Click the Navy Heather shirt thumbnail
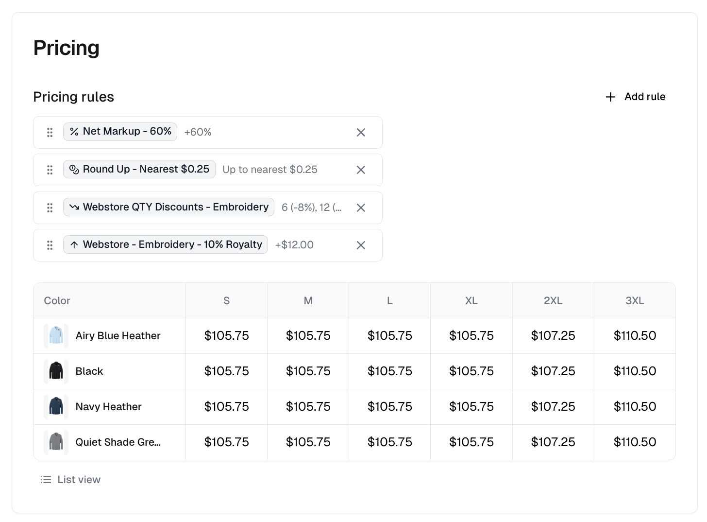Image resolution: width=707 pixels, height=522 pixels. click(56, 407)
